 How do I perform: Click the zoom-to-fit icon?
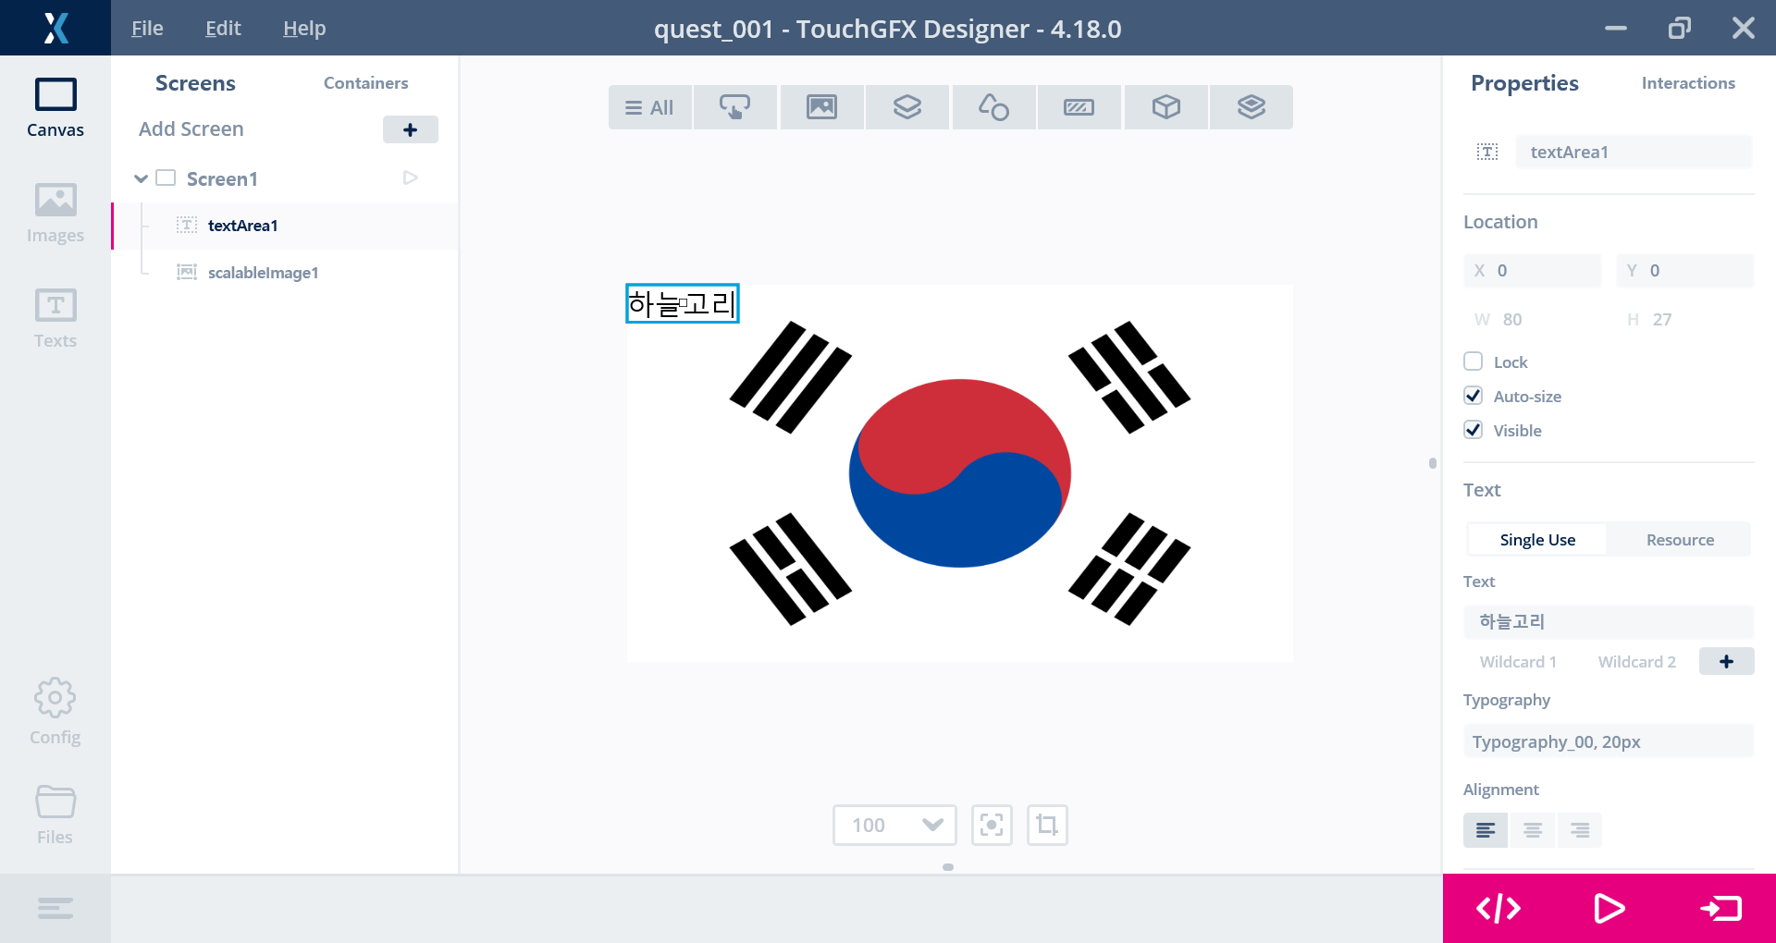click(992, 825)
